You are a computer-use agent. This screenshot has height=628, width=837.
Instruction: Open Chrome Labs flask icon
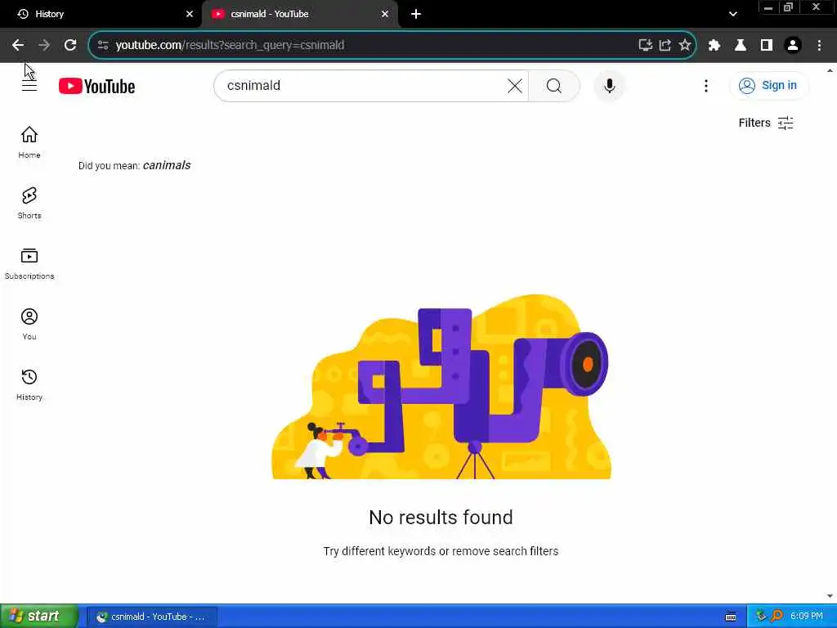[741, 46]
